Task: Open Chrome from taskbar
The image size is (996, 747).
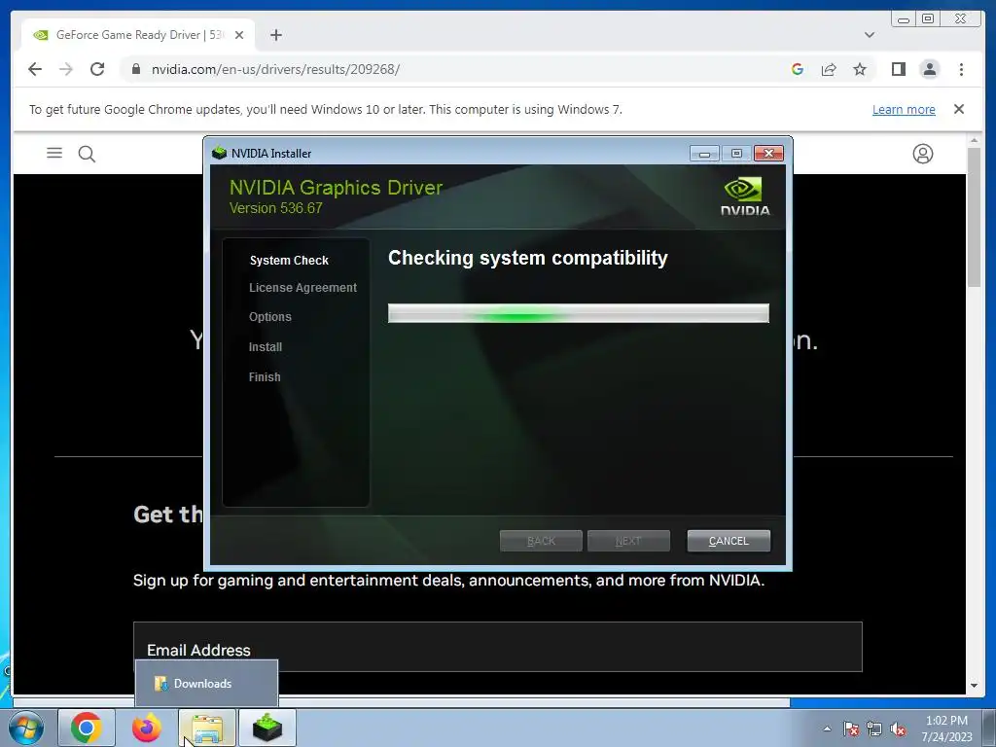Action: [x=87, y=728]
